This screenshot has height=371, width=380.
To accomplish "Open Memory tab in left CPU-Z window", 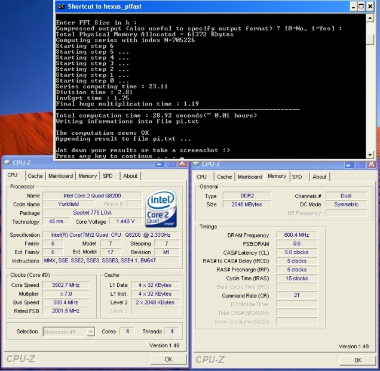I will pos(87,176).
